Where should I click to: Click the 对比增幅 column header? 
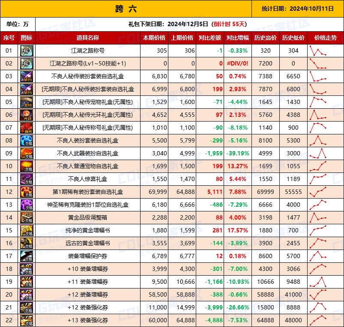pos(238,38)
